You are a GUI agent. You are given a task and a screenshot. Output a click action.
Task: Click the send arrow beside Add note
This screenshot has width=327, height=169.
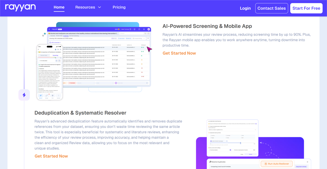pyautogui.click(x=147, y=83)
